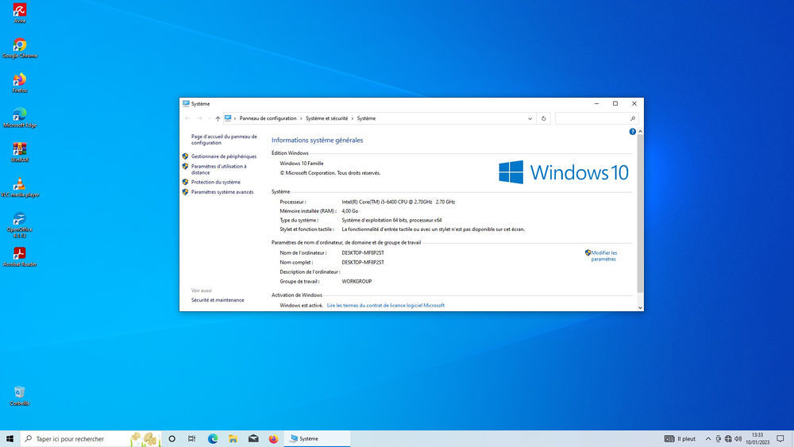Click 'Modifier les paramètres' link

pyautogui.click(x=603, y=256)
